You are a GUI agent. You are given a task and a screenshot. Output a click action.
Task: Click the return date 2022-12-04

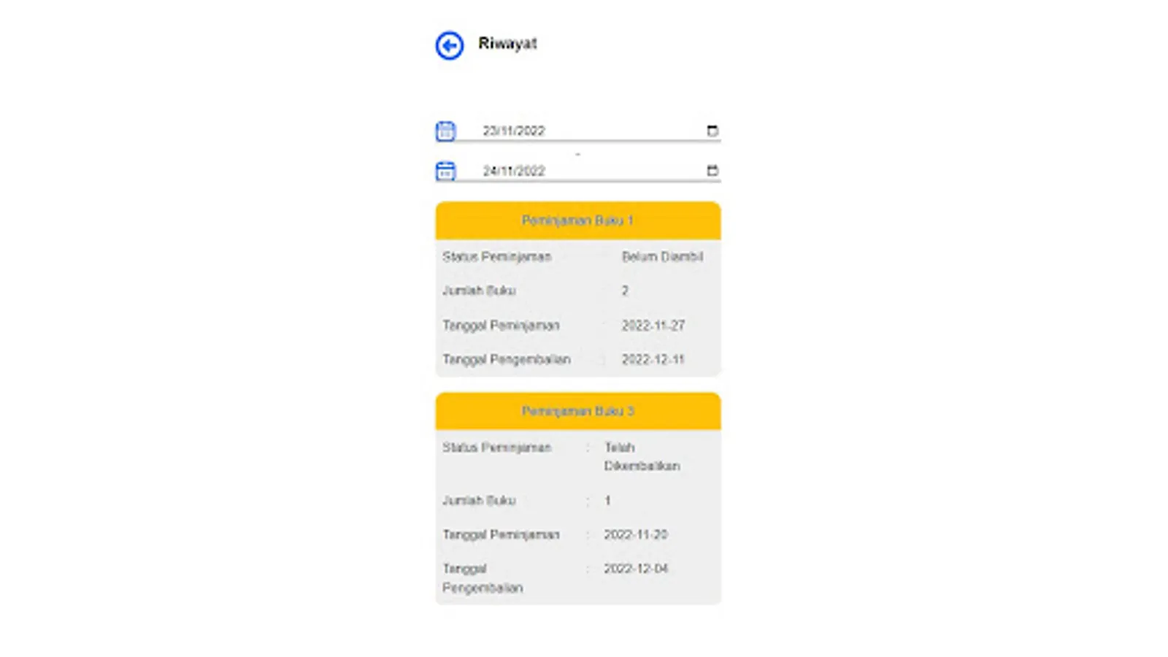click(636, 569)
